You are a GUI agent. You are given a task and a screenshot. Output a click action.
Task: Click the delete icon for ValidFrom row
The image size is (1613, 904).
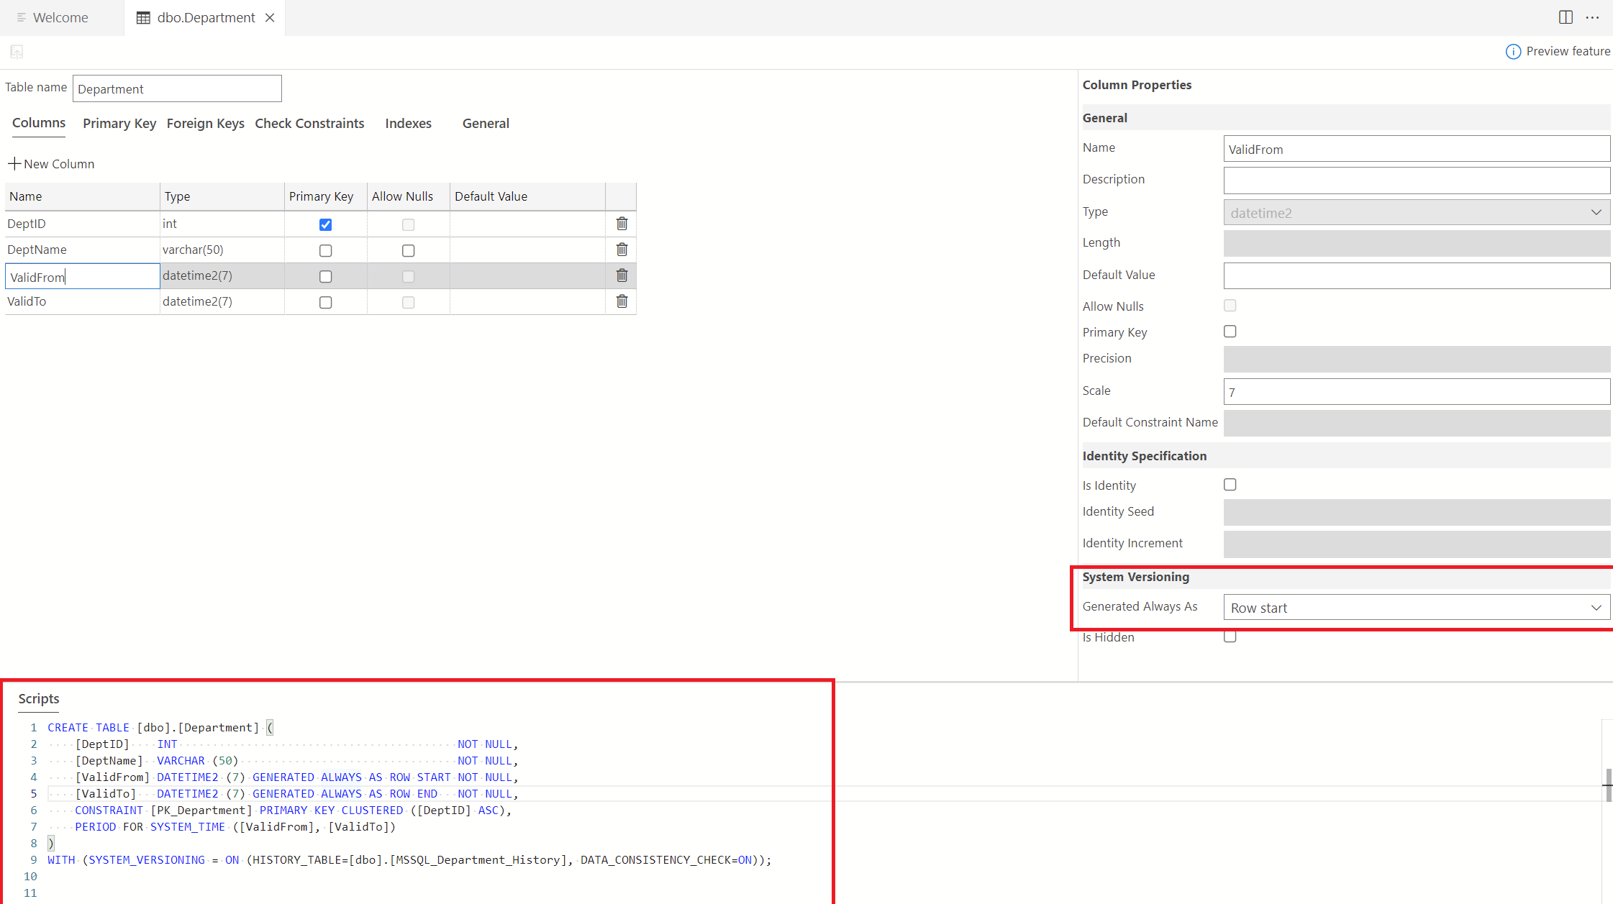pyautogui.click(x=620, y=275)
